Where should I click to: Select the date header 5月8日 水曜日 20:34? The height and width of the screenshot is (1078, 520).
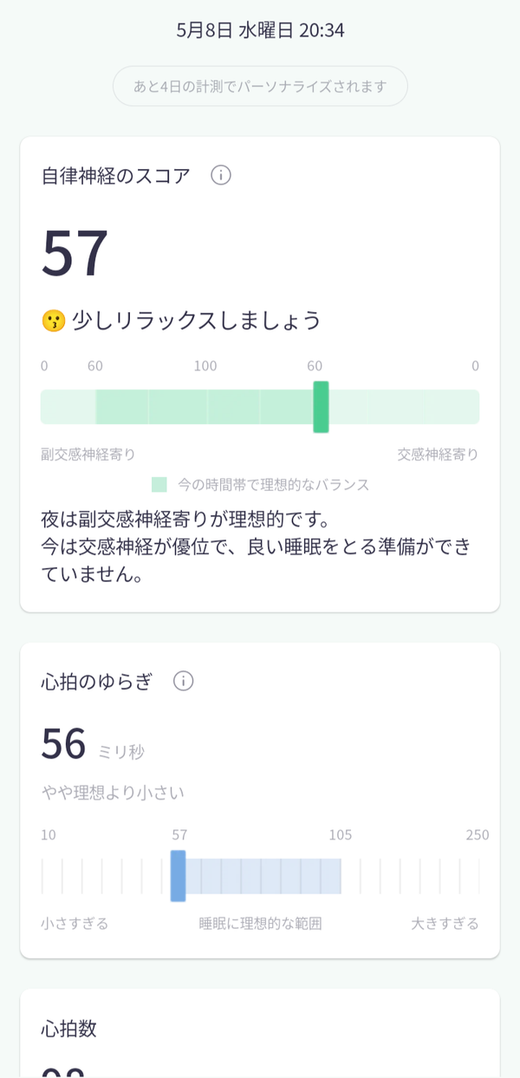tap(260, 30)
